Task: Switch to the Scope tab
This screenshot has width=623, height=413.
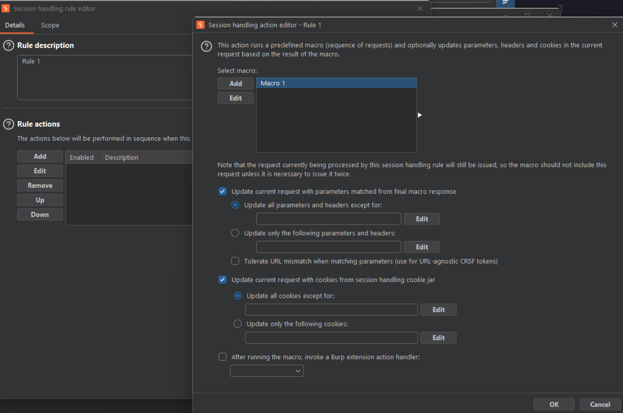Action: pos(50,25)
